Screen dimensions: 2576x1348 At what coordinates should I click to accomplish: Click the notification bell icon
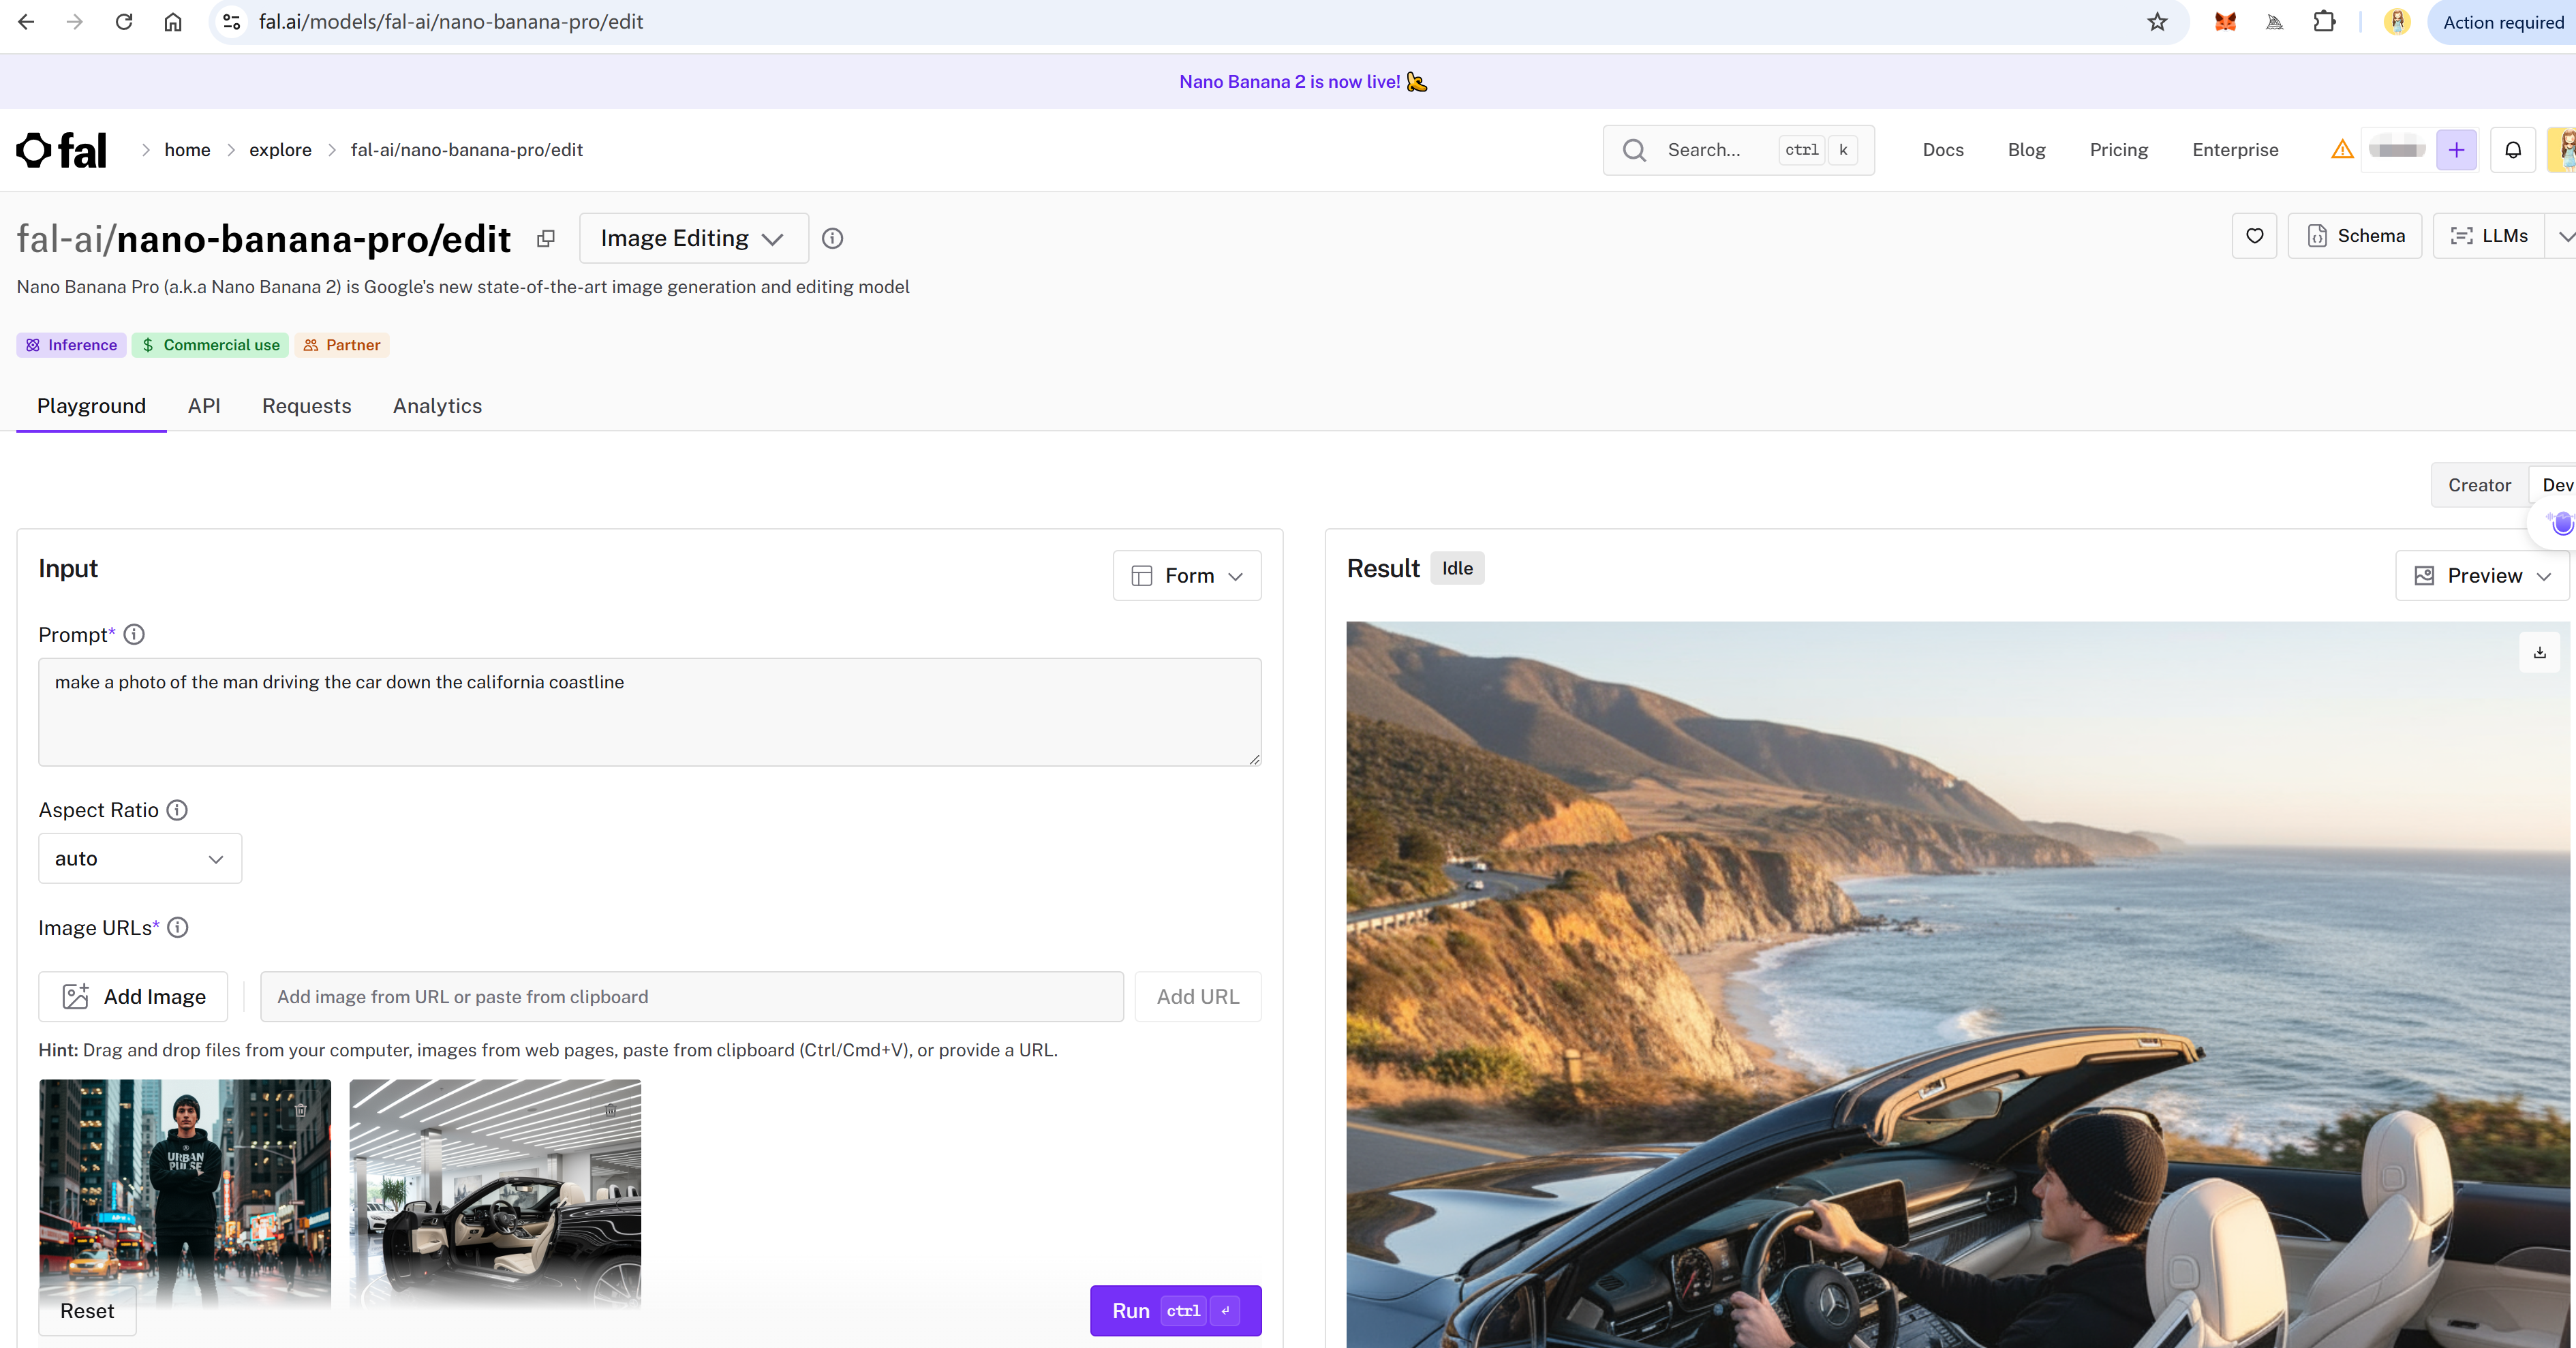click(2512, 150)
